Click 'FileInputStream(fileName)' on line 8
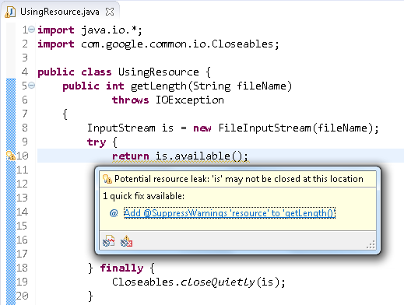This screenshot has height=305, width=404. click(x=296, y=128)
